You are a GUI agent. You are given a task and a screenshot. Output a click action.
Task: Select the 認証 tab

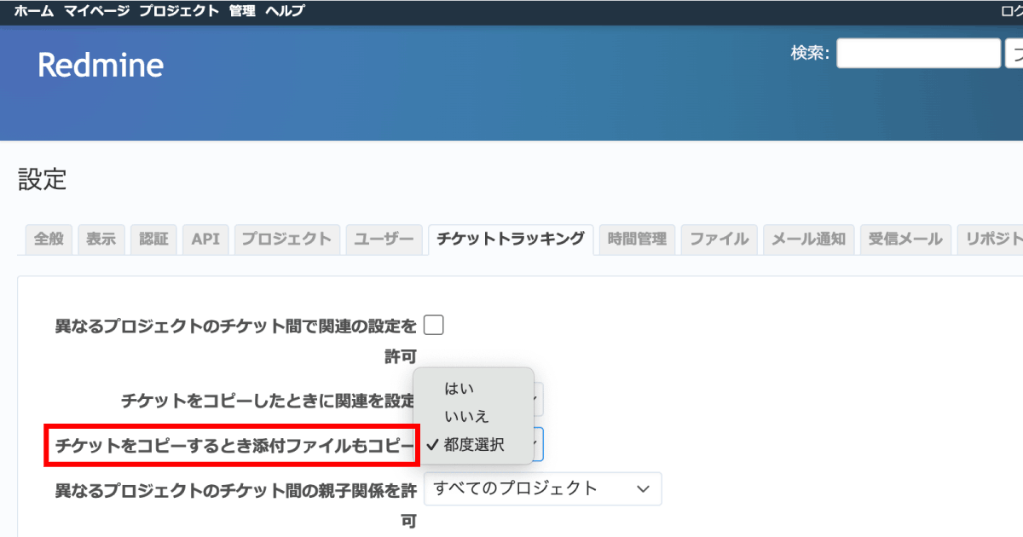[154, 240]
